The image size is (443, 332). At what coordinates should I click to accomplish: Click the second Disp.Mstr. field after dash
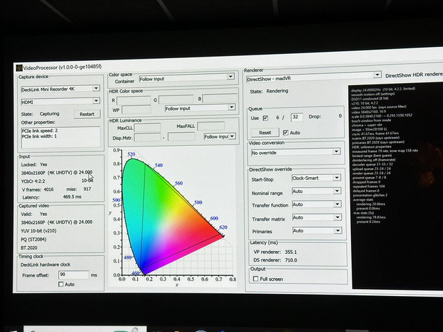pyautogui.click(x=181, y=137)
